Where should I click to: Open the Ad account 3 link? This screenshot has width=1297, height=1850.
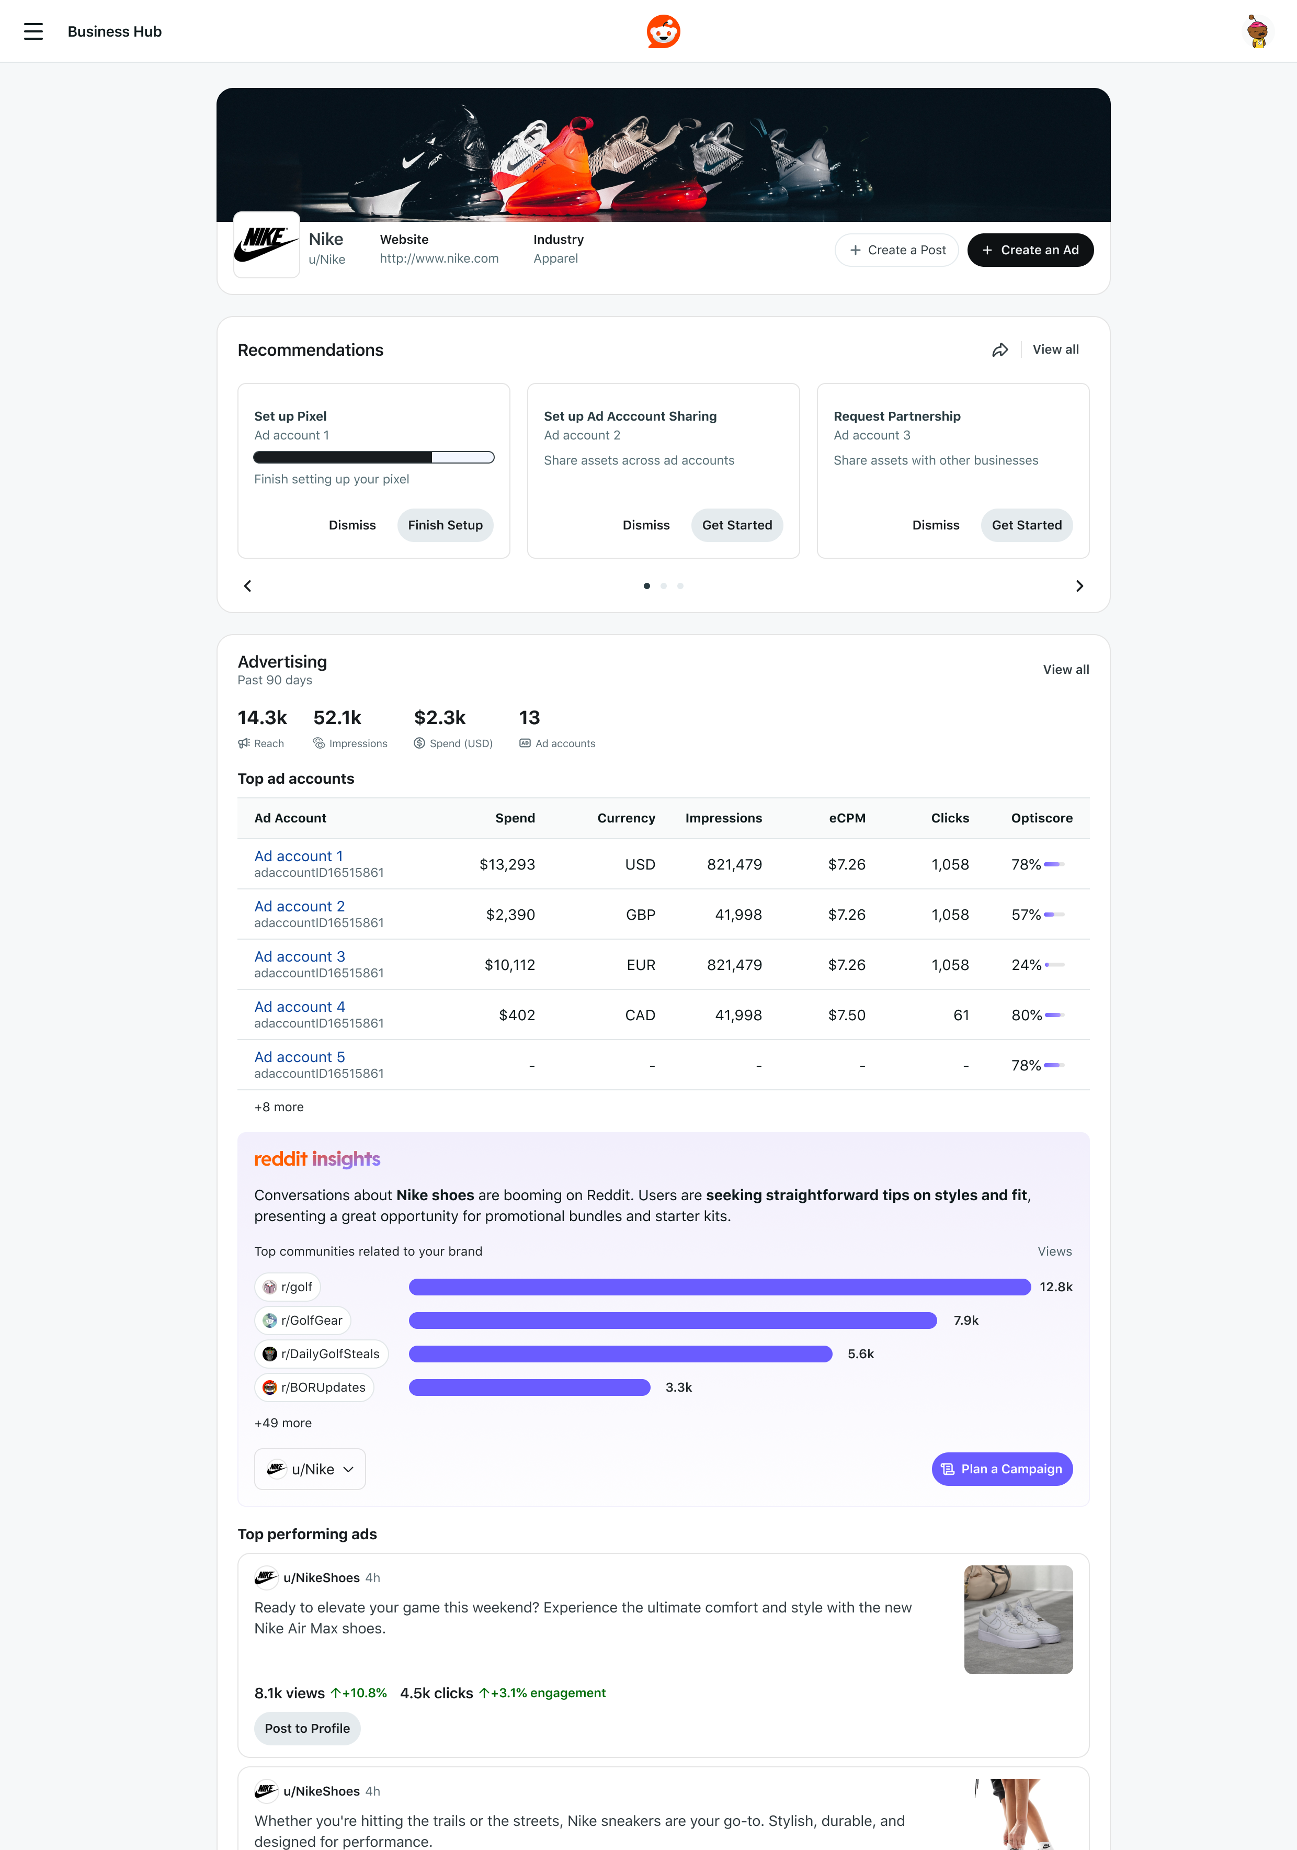[x=299, y=956]
